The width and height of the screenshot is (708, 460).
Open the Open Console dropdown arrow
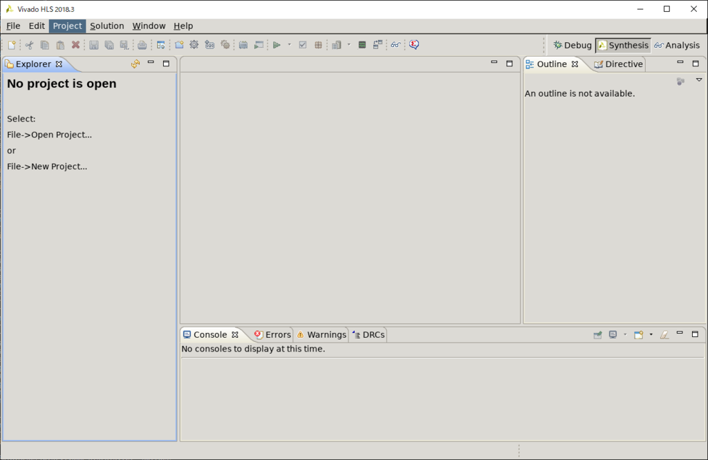point(651,334)
